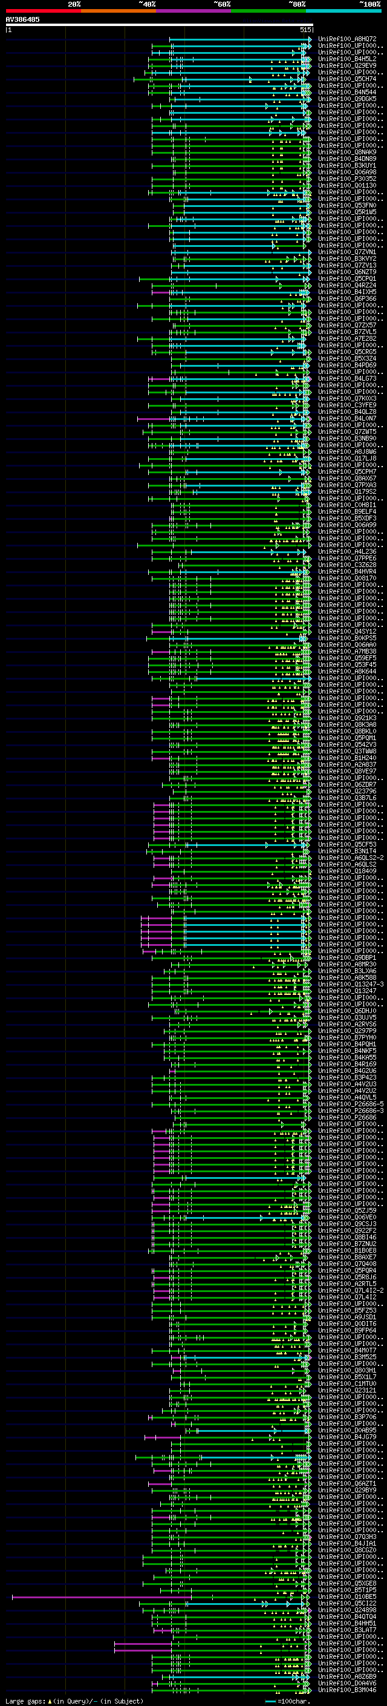The height and width of the screenshot is (1706, 387).
Task: Select the UniRef100_Q29BY9 label
Action: (347, 1490)
